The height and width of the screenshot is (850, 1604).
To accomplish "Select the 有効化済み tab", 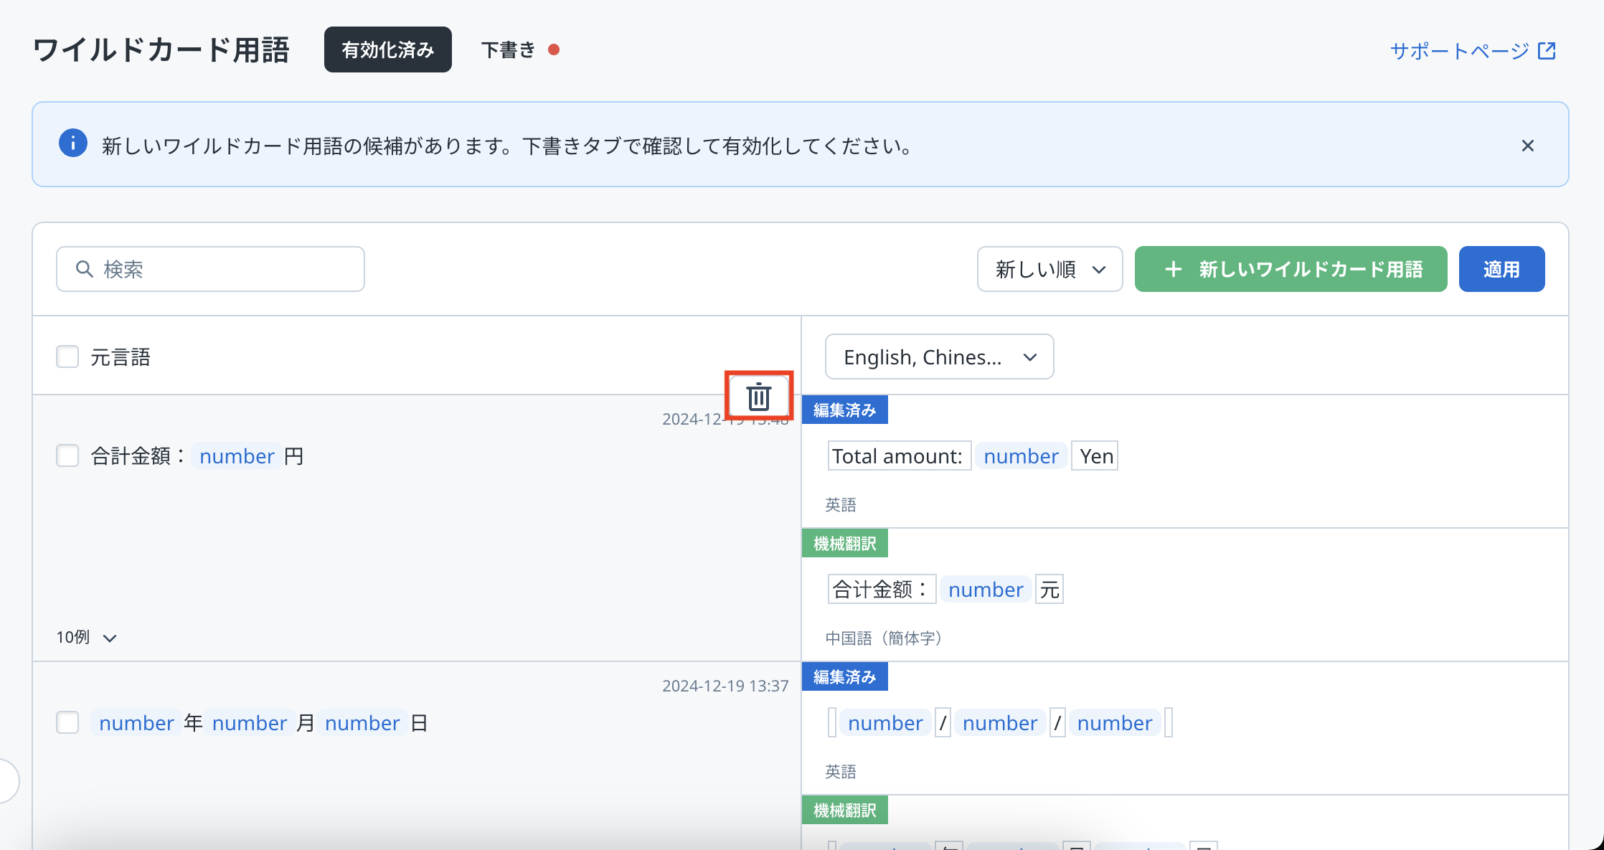I will [x=387, y=49].
